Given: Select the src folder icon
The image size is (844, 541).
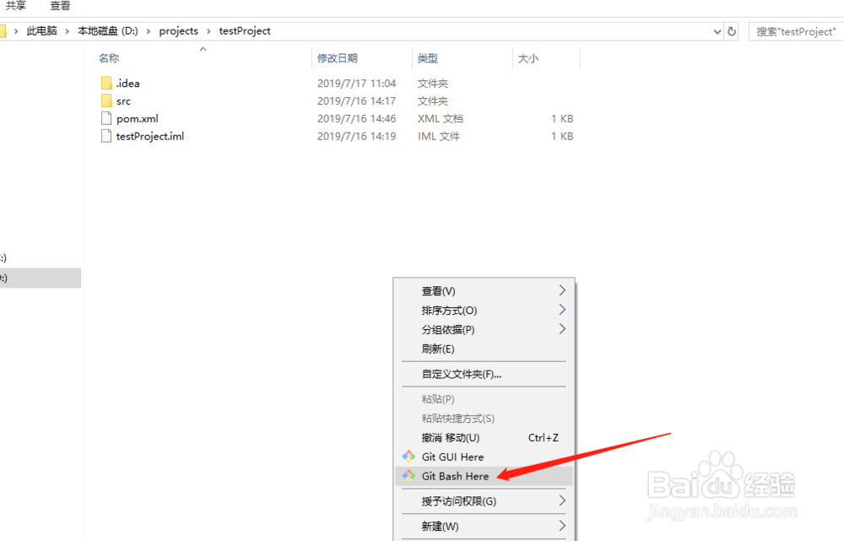Looking at the screenshot, I should [x=106, y=100].
